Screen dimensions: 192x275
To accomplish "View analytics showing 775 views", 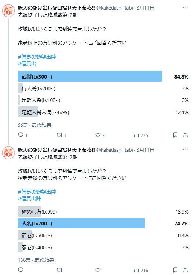I will click(x=141, y=135).
